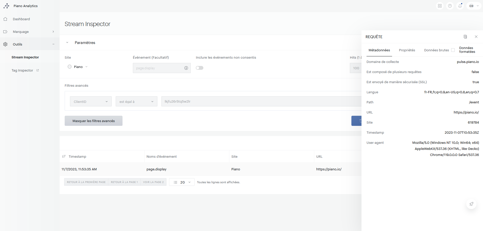483x231 pixels.
Task: Open the apps grid icon
Action: pyautogui.click(x=440, y=6)
